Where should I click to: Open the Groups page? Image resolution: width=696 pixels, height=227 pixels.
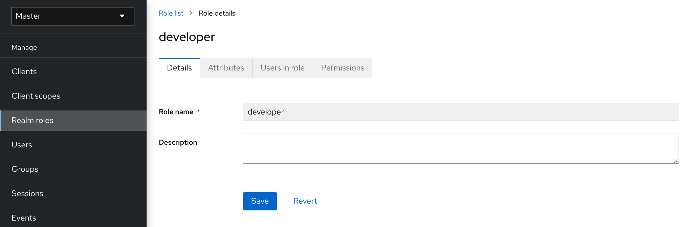[x=25, y=169]
